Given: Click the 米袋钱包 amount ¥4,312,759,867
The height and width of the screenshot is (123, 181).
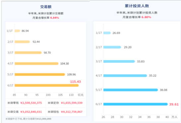Looking at the screenshot, I should (x=72, y=112).
